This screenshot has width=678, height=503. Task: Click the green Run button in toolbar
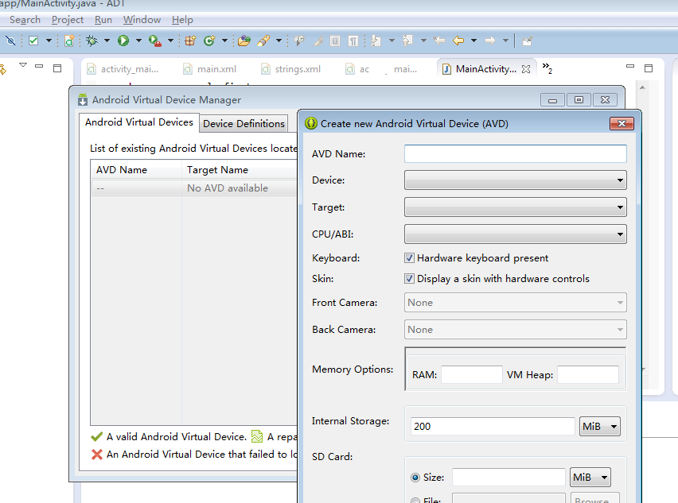[123, 41]
